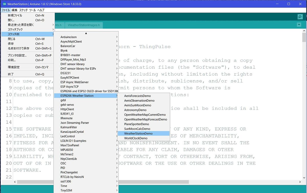The image size is (307, 193).
Task: Open DHT sensor library submenu
Action: pos(86,64)
